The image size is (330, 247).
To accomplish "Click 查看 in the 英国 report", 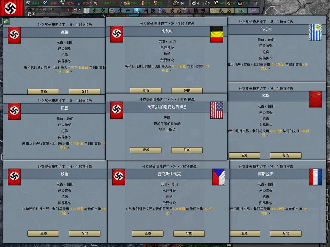I will point(43,91).
